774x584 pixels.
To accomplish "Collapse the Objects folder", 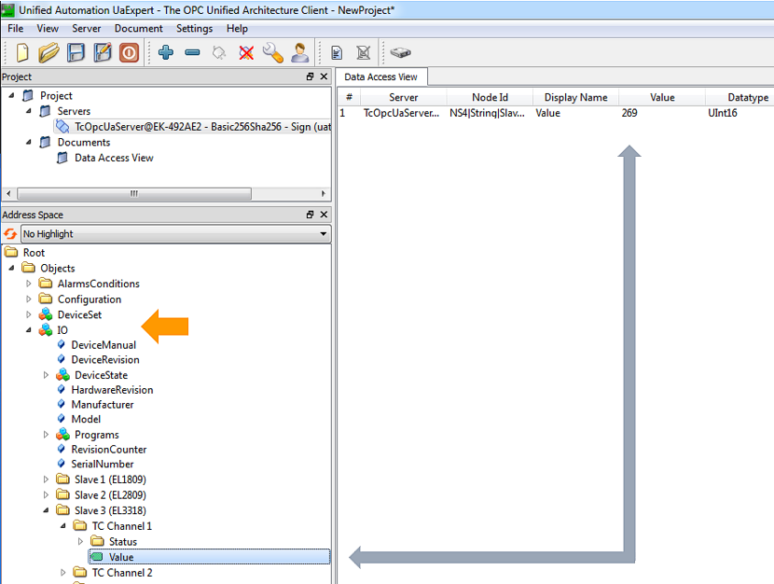I will pyautogui.click(x=11, y=268).
